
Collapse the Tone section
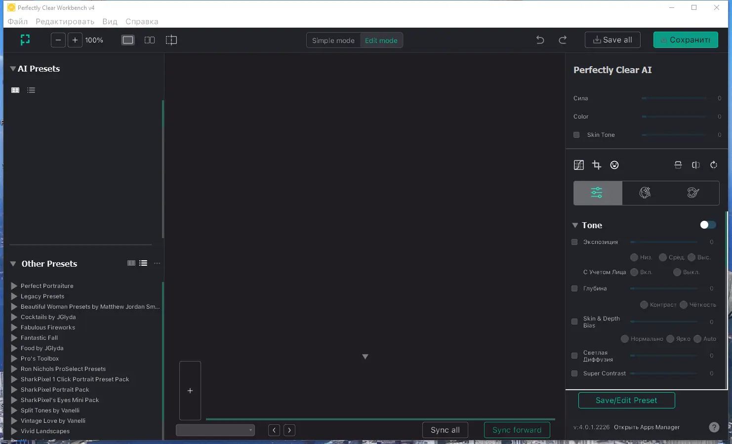575,225
